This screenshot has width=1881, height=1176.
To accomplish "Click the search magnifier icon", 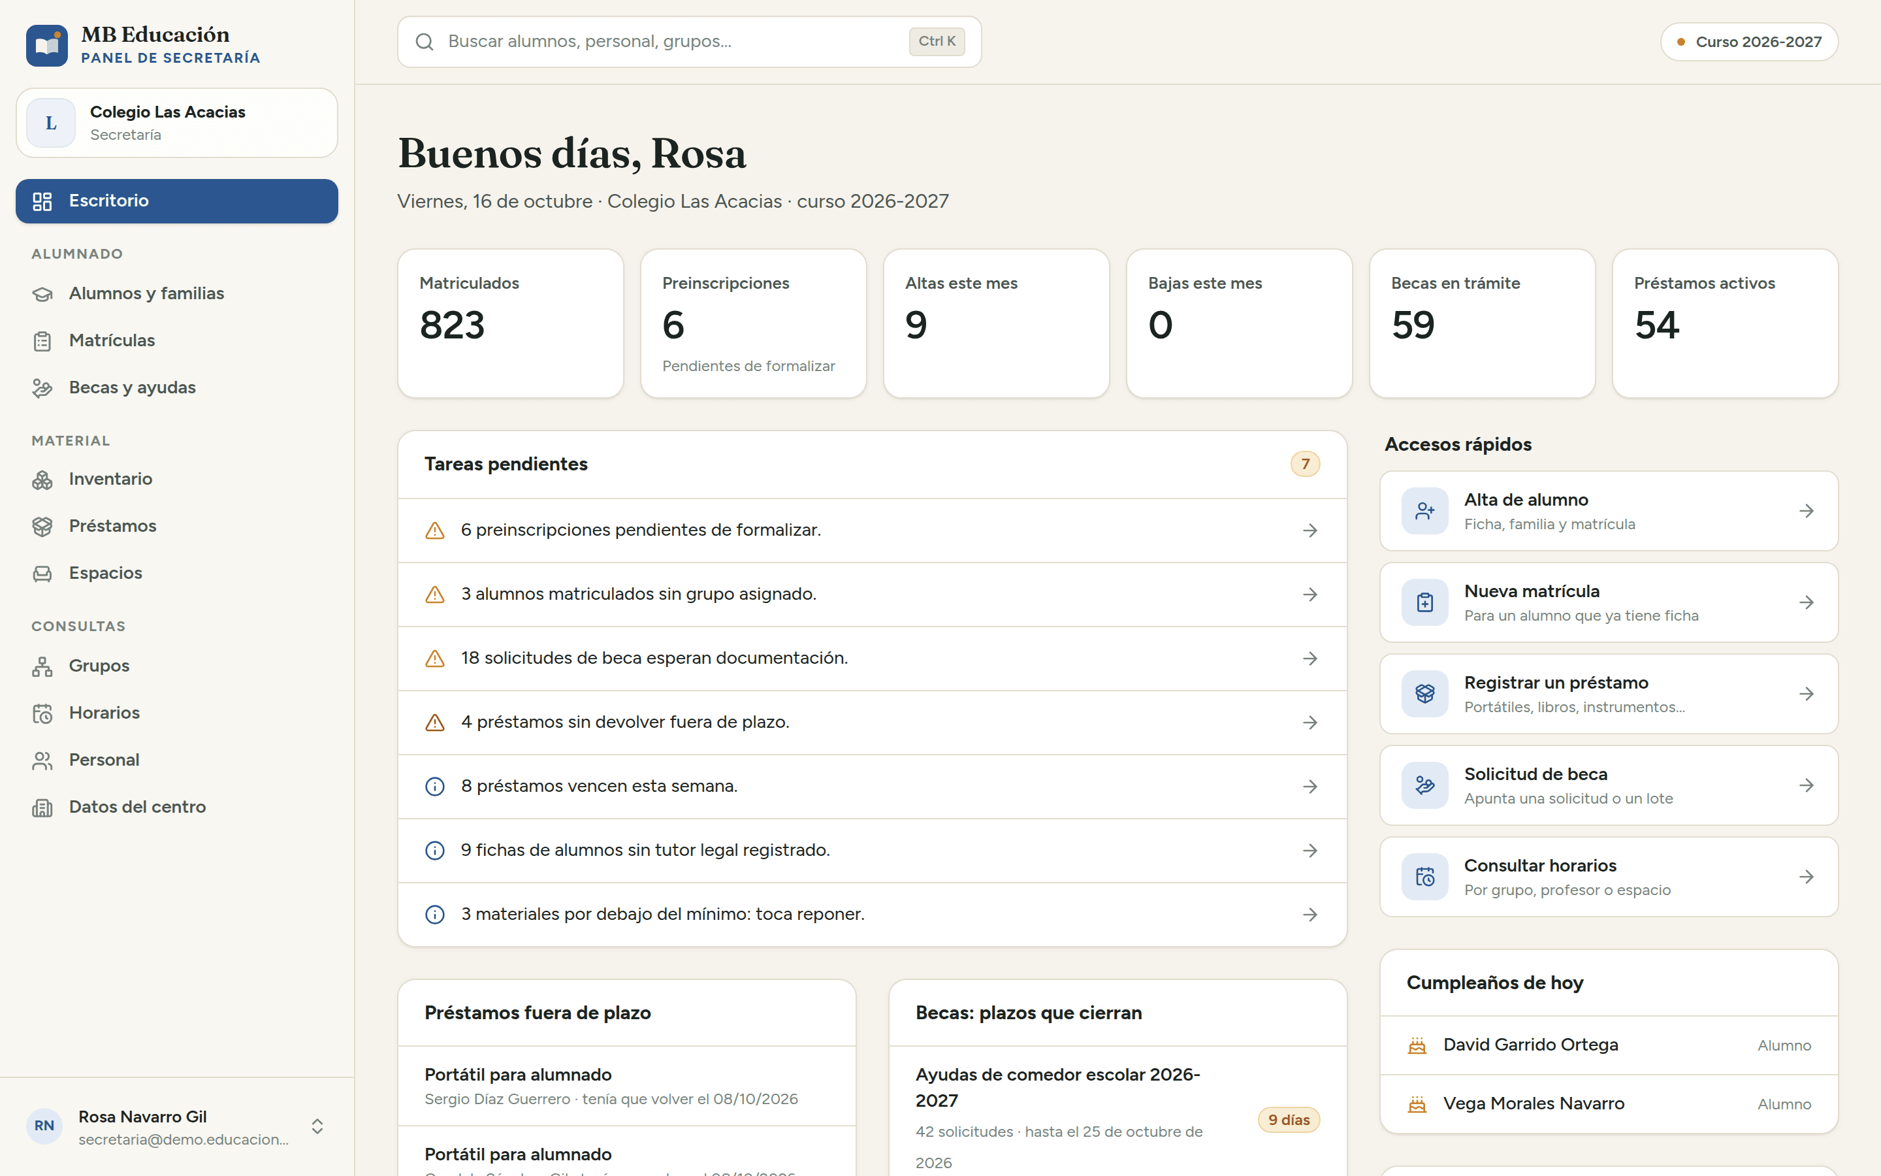I will click(425, 42).
